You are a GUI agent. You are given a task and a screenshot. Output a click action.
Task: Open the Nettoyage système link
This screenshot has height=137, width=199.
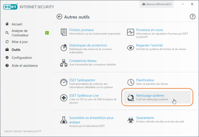150,96
